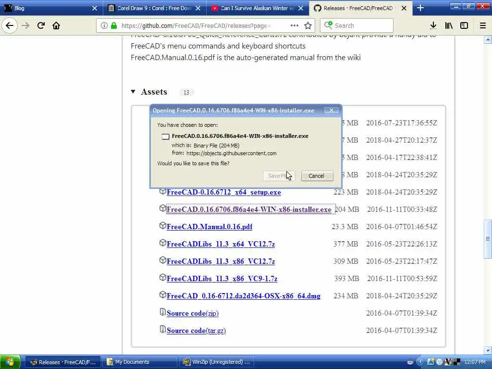
Task: Click the vertical scrollbar thumb
Action: pos(488,239)
